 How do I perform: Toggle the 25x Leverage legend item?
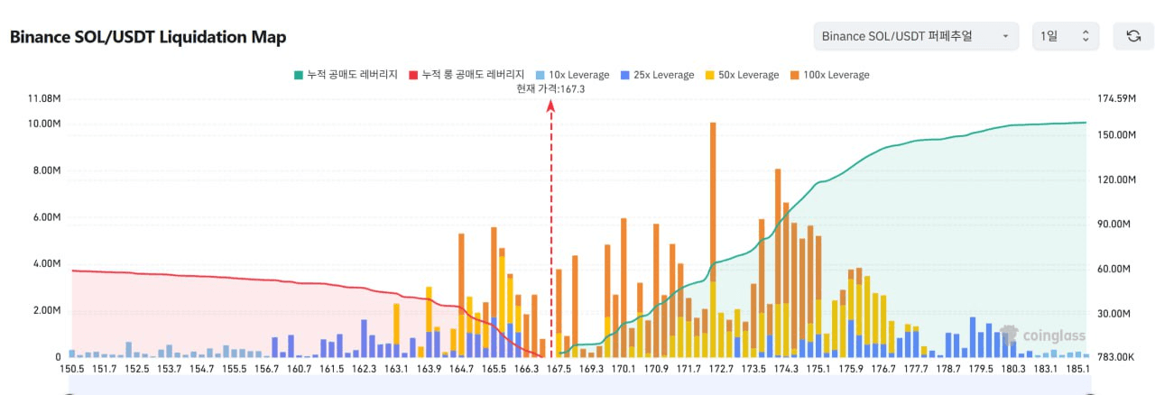click(656, 75)
